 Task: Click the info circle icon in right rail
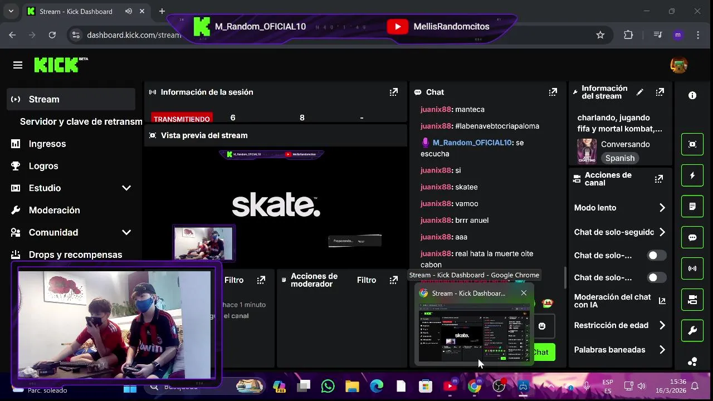[x=692, y=95]
